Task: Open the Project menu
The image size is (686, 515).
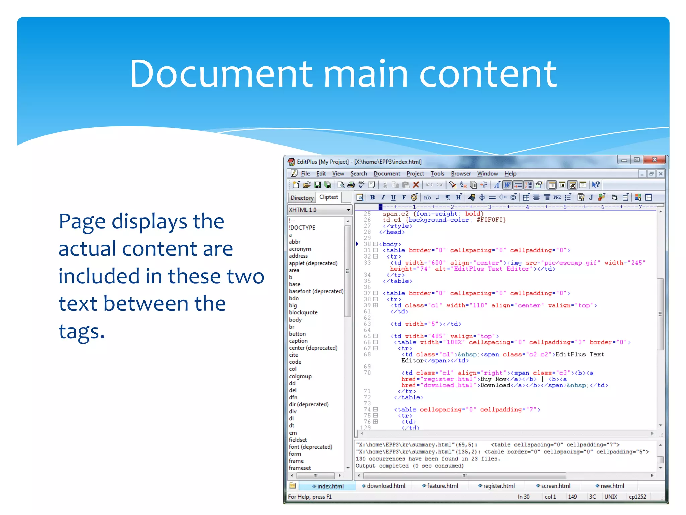Action: pos(415,173)
